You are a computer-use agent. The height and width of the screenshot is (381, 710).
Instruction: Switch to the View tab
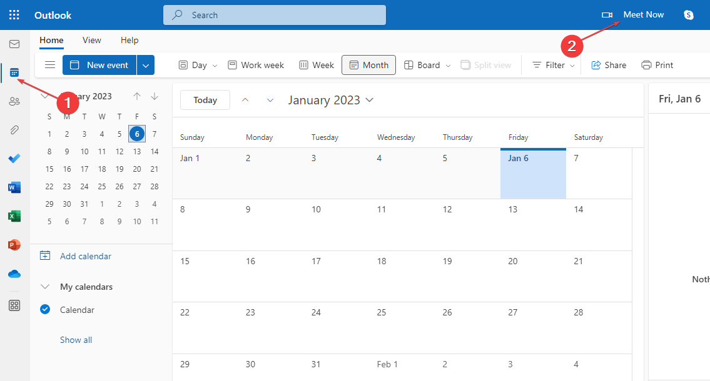coord(91,40)
